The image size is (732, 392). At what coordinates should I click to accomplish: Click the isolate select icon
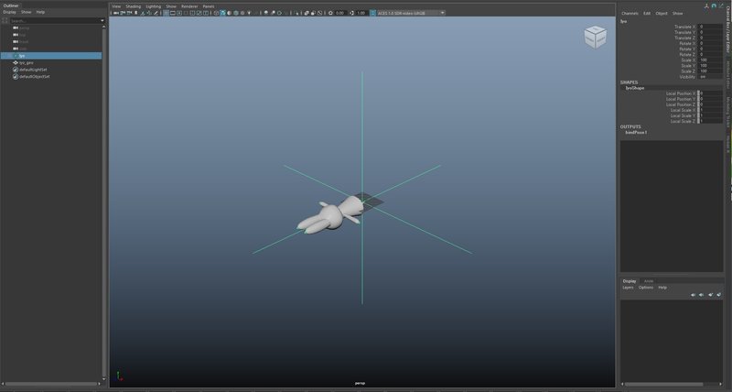coord(296,13)
